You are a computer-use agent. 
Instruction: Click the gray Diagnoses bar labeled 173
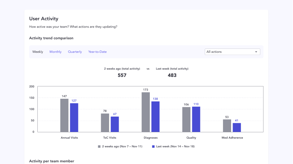point(145,112)
